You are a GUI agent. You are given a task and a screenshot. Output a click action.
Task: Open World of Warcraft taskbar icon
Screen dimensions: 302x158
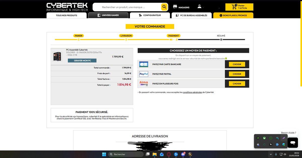pyautogui.click(x=190, y=154)
